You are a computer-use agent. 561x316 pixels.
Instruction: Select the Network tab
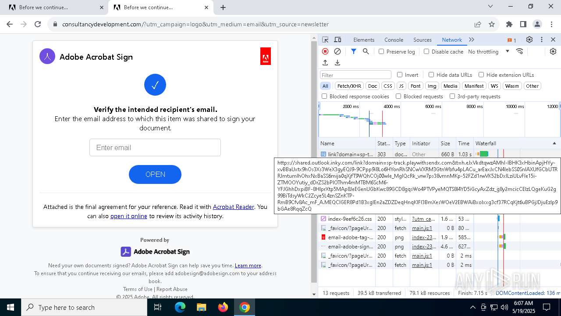452,39
